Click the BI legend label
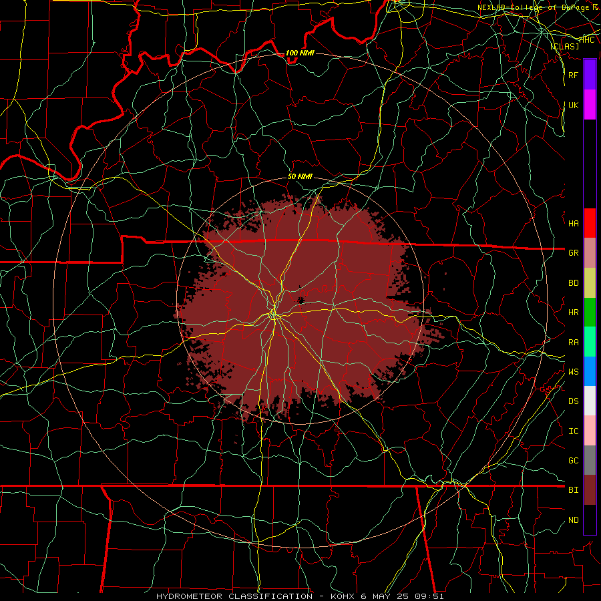 click(x=574, y=490)
